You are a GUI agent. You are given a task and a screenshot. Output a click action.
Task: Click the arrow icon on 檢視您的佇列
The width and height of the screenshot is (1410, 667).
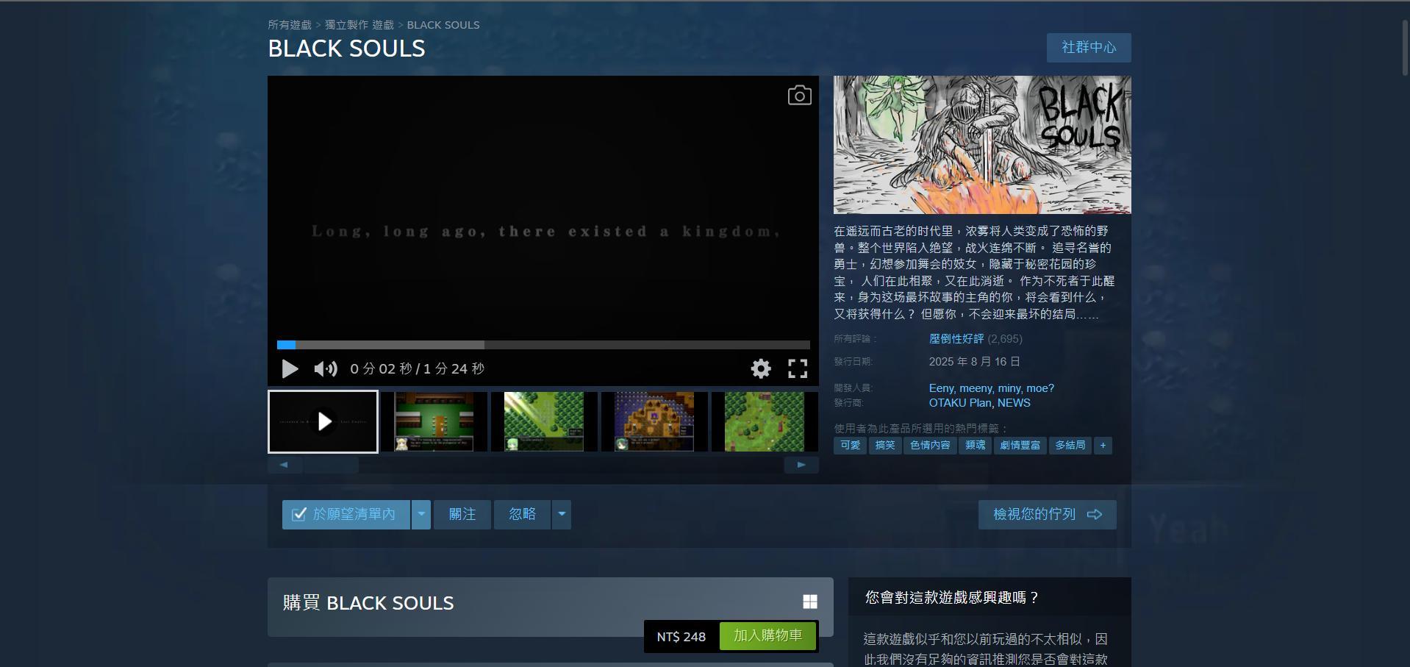tap(1095, 515)
